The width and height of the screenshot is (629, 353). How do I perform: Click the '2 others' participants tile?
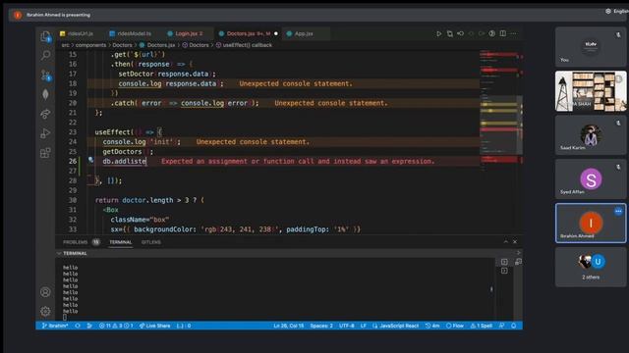pyautogui.click(x=591, y=267)
